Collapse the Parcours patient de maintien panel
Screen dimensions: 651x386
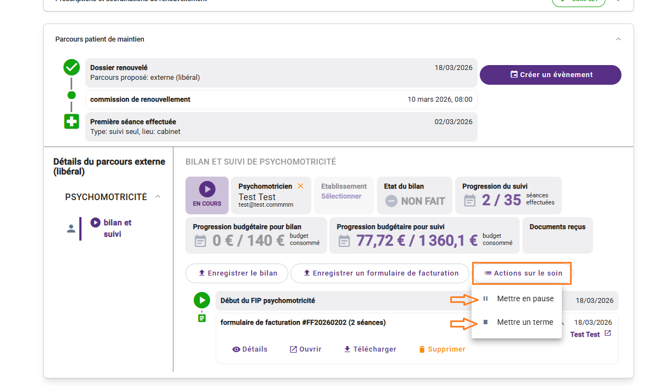[618, 39]
